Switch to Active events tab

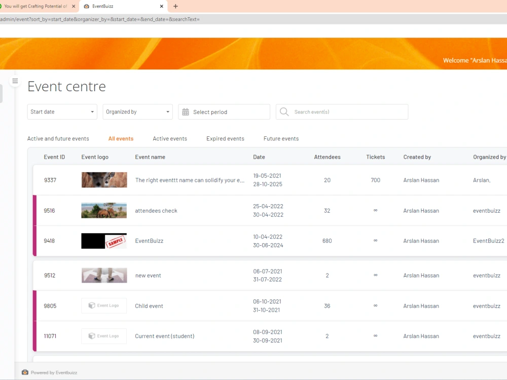170,139
